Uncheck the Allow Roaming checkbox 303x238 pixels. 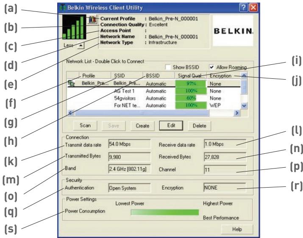click(211, 67)
